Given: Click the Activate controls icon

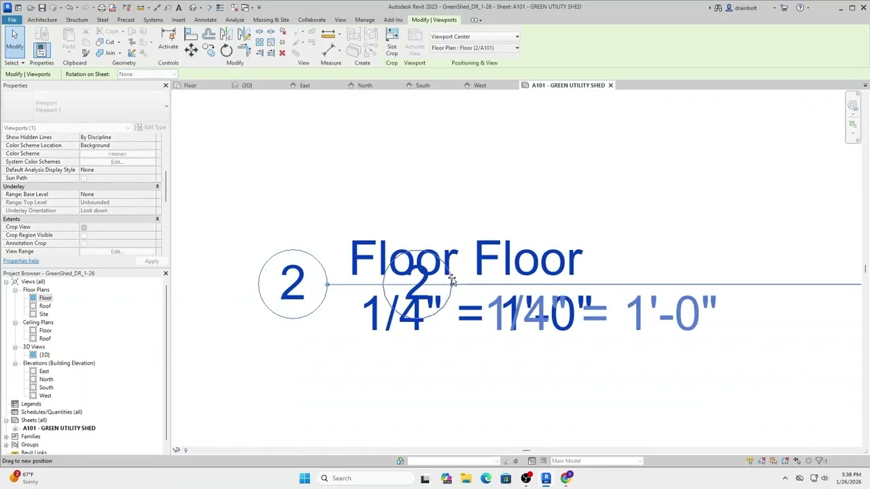Looking at the screenshot, I should tap(168, 39).
